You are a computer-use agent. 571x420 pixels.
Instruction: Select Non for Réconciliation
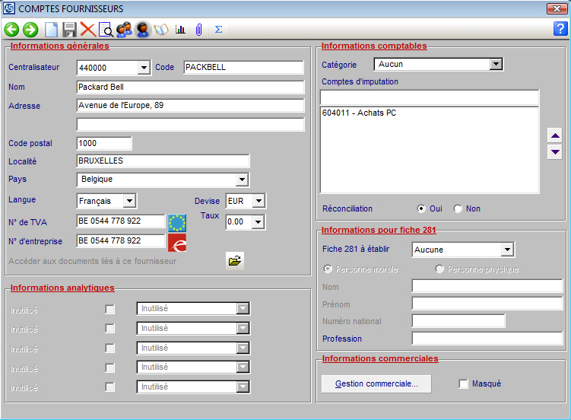[x=458, y=208]
